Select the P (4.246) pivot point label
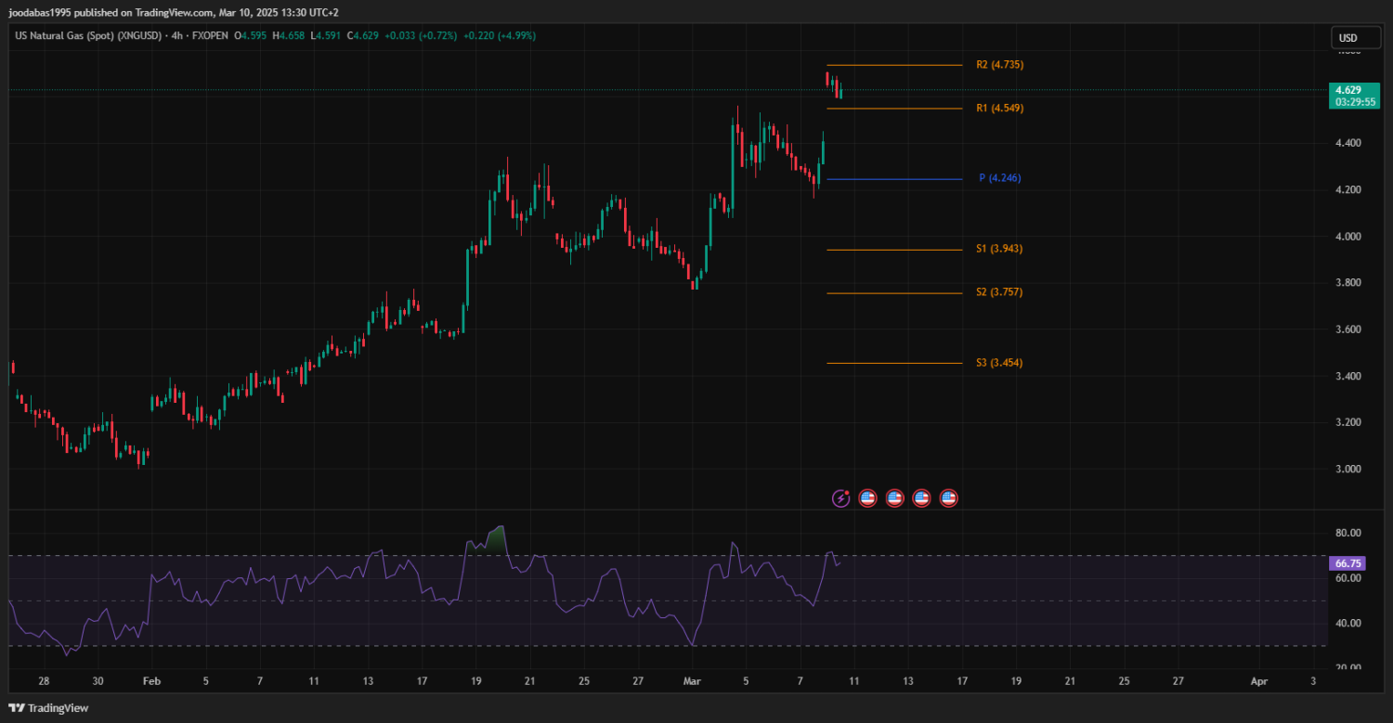This screenshot has width=1393, height=723. [x=999, y=178]
